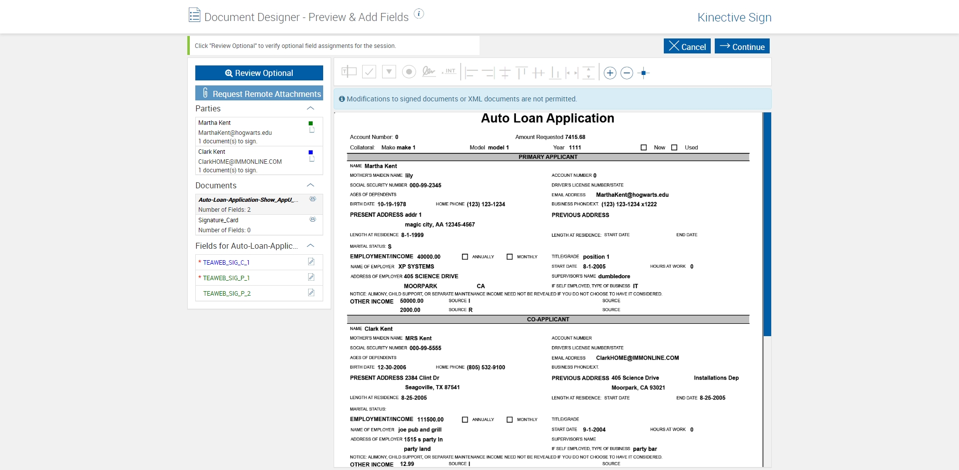Zoom in on the document preview
This screenshot has width=959, height=470.
point(610,73)
